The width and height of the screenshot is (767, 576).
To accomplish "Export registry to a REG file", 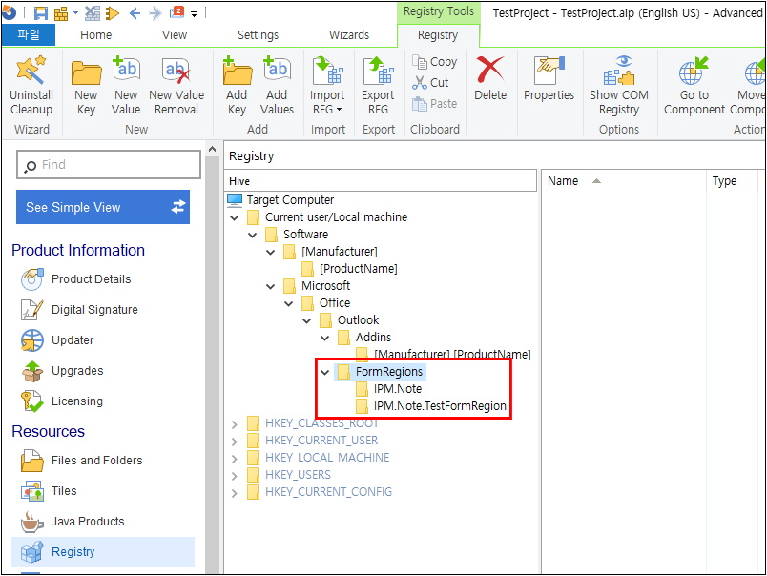I will 378,86.
